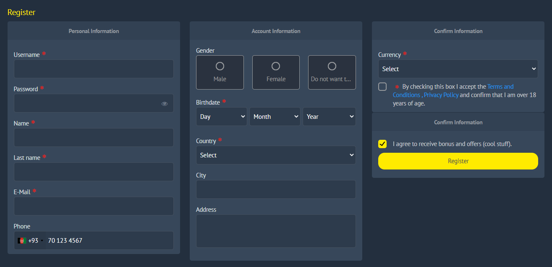
Task: Open the Currency select menu
Action: point(458,69)
